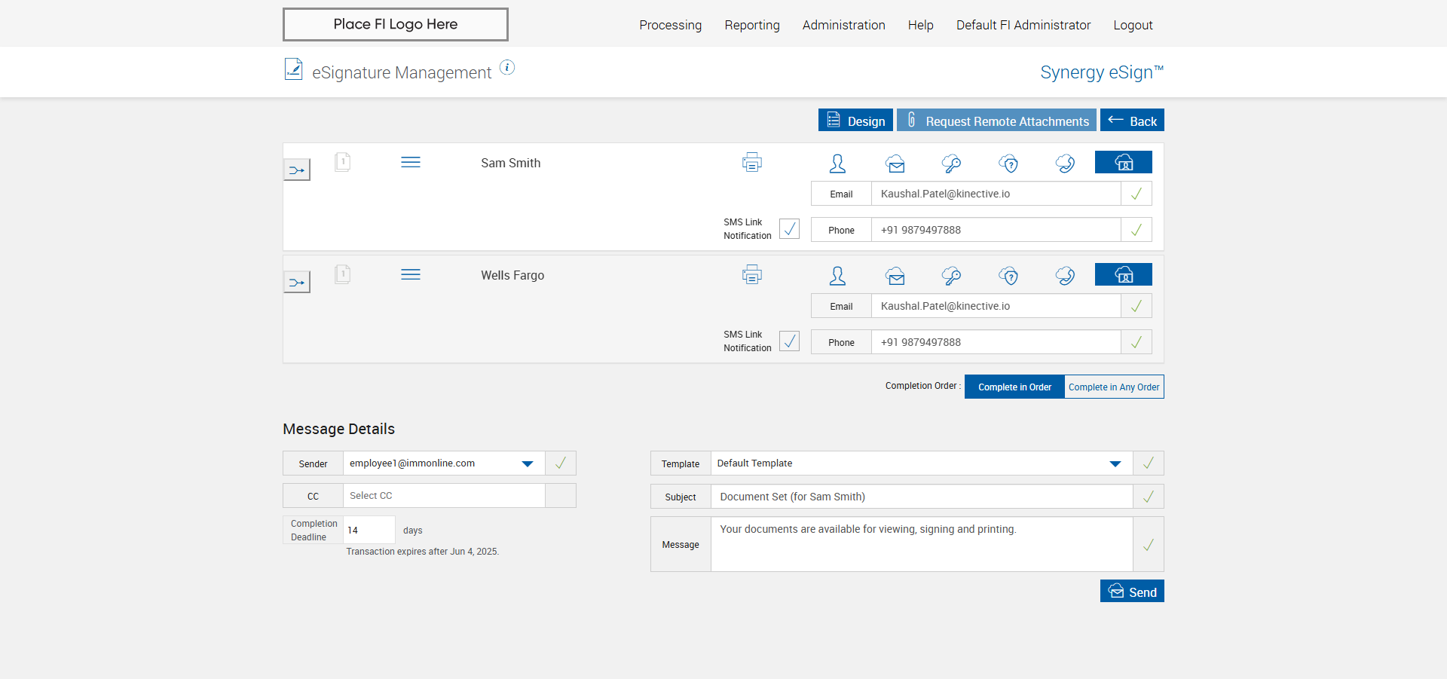Select the cloud key icon for Sam Smith

(x=951, y=163)
